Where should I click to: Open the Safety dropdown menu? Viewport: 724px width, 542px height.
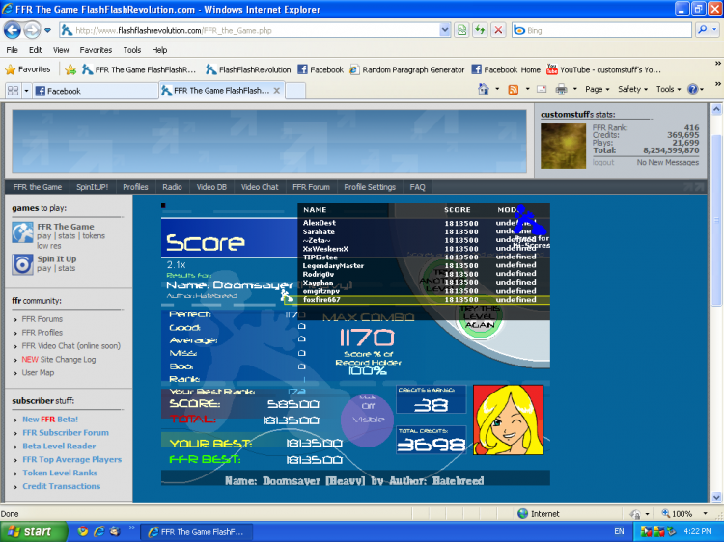[632, 90]
